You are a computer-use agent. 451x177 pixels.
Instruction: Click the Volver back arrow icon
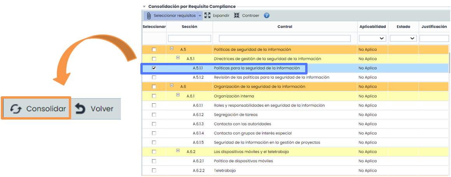(x=80, y=109)
